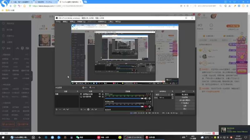Toggle the lock on the display capture source
Image resolution: width=250 pixels, height=140 pixels.
click(x=103, y=96)
